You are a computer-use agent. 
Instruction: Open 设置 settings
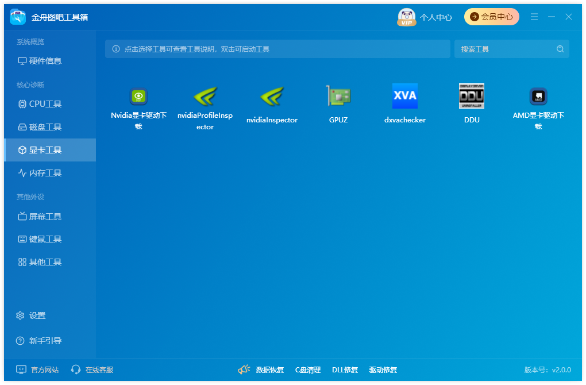pyautogui.click(x=30, y=315)
